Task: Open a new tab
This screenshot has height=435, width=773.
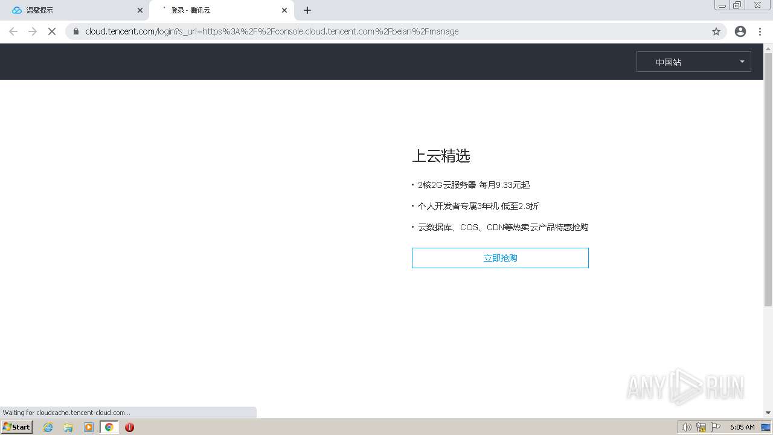Action: (x=307, y=10)
